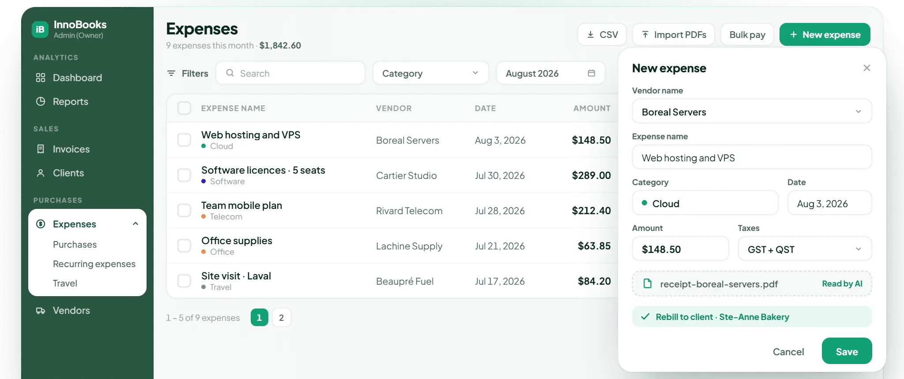Image resolution: width=904 pixels, height=379 pixels.
Task: Open the Aug 3, 2026 date field
Action: click(x=830, y=203)
